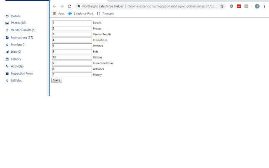
Task: Click the order field for Vendor Results
Action: coord(72,34)
